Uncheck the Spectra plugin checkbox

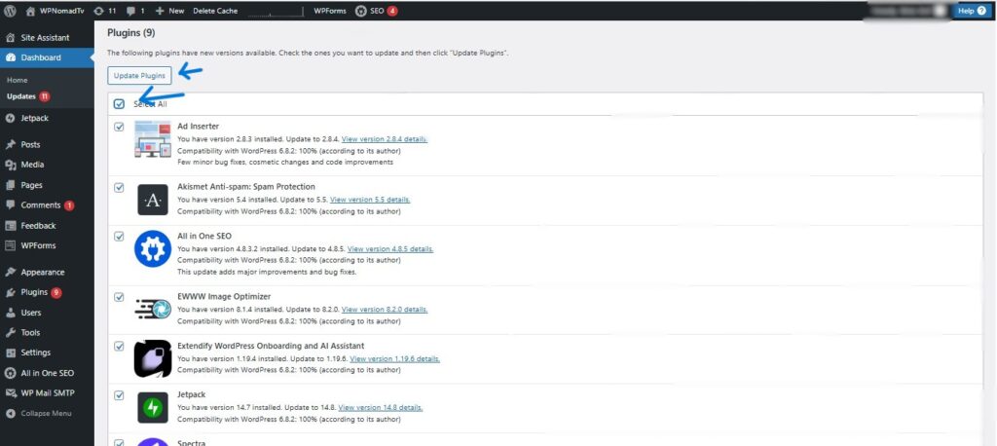[x=119, y=442]
